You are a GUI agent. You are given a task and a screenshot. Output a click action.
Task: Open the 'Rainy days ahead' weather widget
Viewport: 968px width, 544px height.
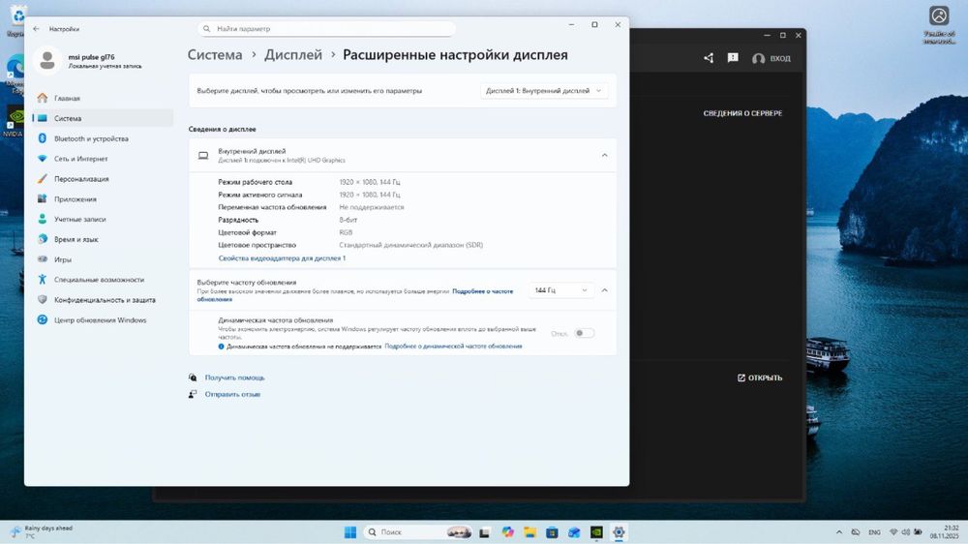pos(42,531)
